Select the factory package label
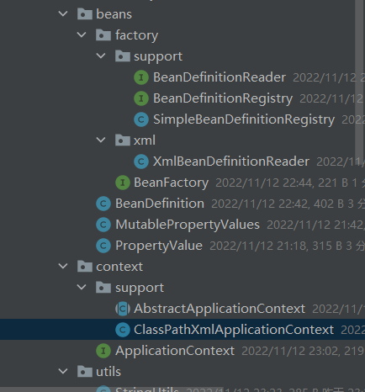The height and width of the screenshot is (392, 365). coord(136,35)
